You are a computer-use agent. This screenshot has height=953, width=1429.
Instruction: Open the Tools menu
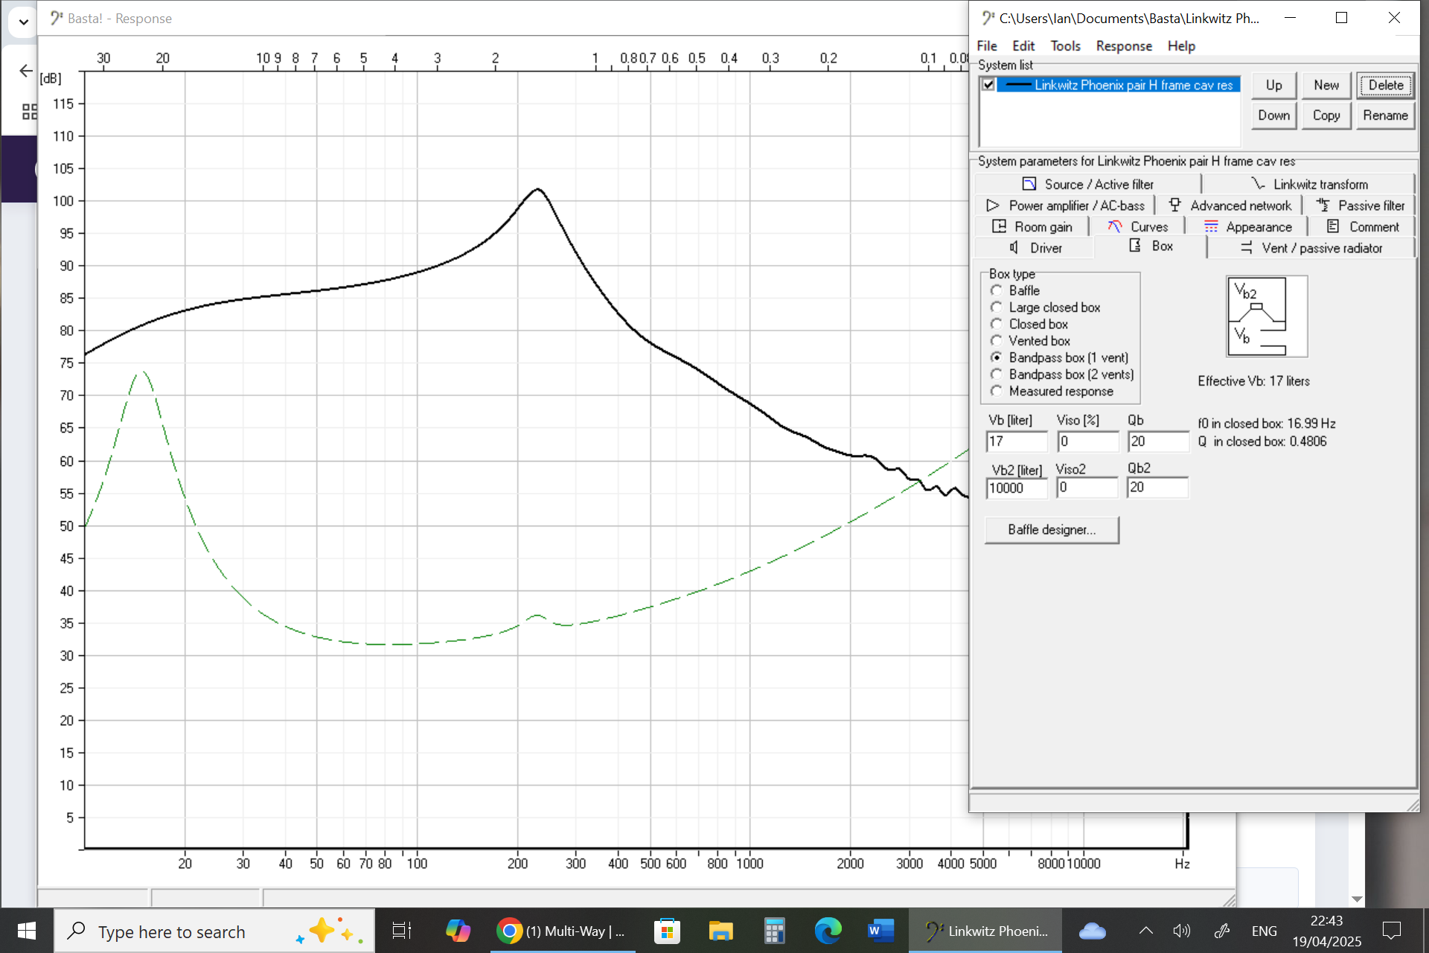pos(1065,46)
